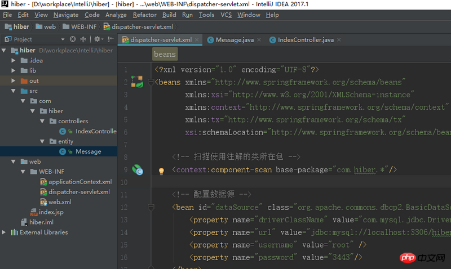451x269 pixels.
Task: Open the File menu
Action: coord(7,15)
